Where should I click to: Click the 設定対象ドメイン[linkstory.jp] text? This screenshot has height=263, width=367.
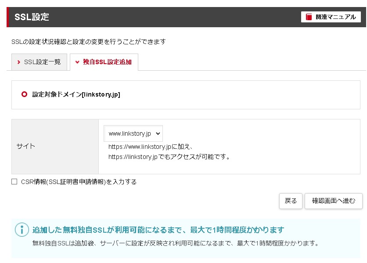pos(76,94)
